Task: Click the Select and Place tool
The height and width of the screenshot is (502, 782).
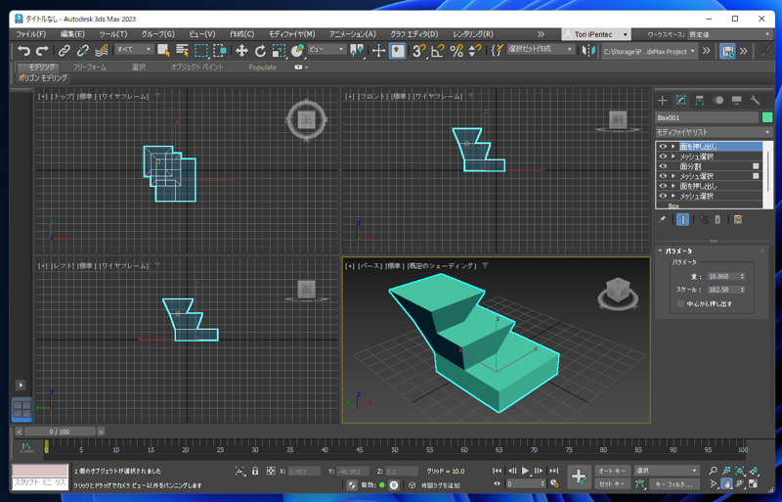Action: 298,51
